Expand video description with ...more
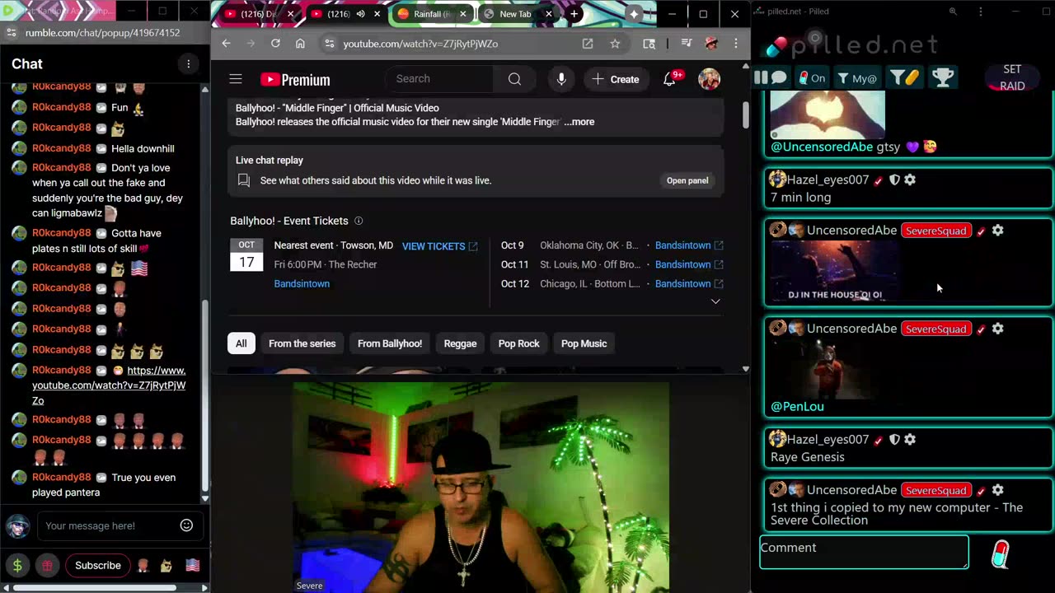This screenshot has width=1055, height=593. (x=579, y=122)
